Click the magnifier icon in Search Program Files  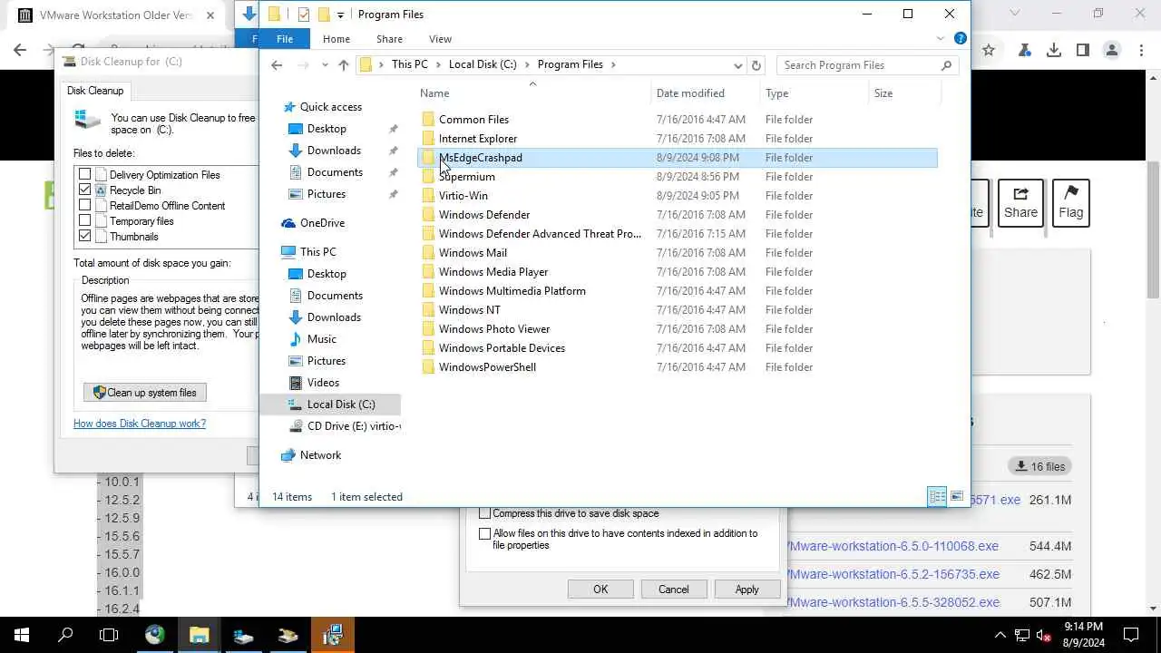tap(946, 65)
